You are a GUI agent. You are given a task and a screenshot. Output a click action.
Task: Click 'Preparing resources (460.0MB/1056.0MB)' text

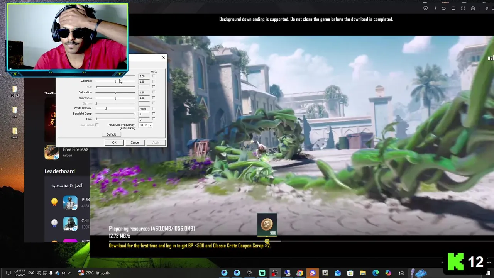[x=152, y=229]
